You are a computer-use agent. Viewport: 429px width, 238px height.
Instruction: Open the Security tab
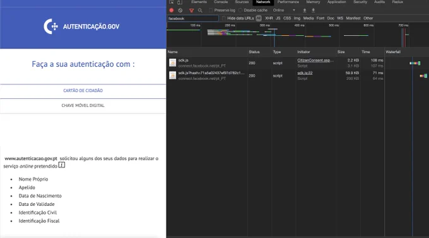(360, 2)
